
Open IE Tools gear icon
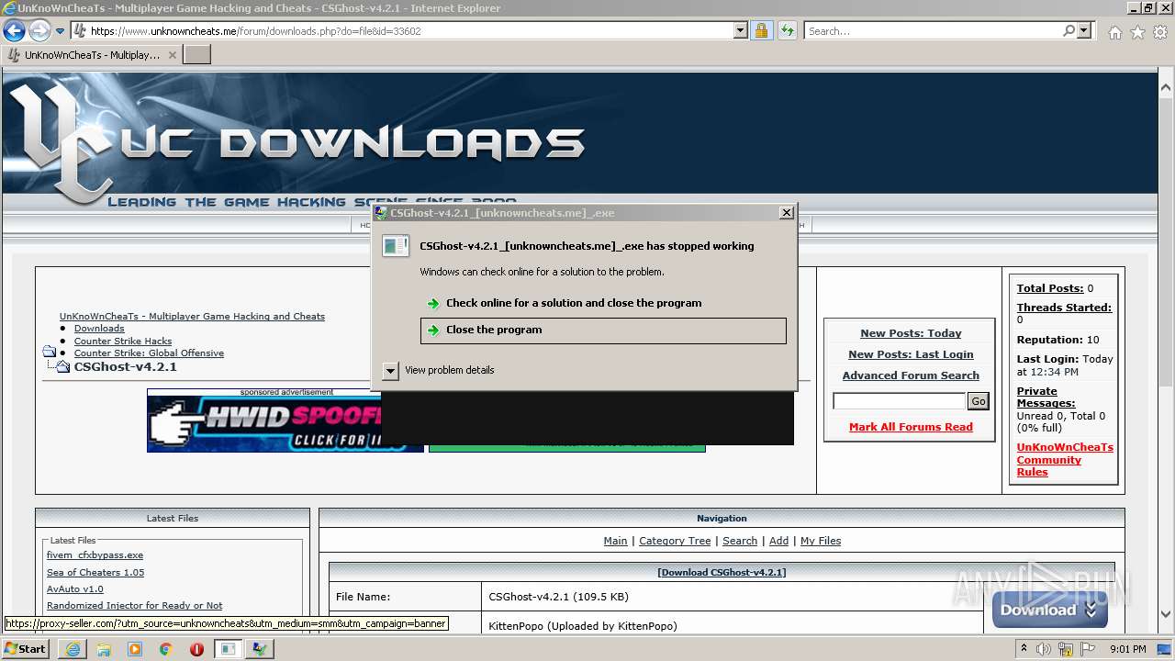pos(1160,32)
